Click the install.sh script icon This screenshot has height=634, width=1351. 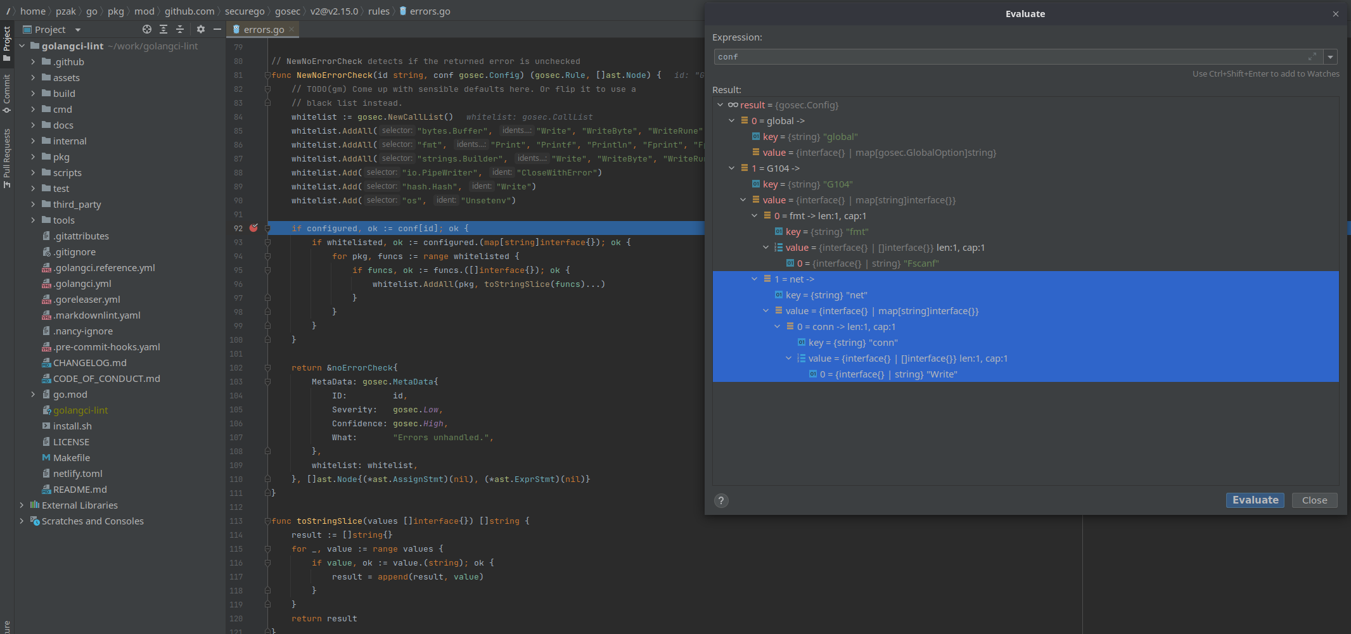click(x=46, y=426)
